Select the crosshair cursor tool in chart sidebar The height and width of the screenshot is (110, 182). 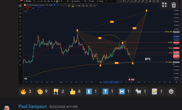20,6
